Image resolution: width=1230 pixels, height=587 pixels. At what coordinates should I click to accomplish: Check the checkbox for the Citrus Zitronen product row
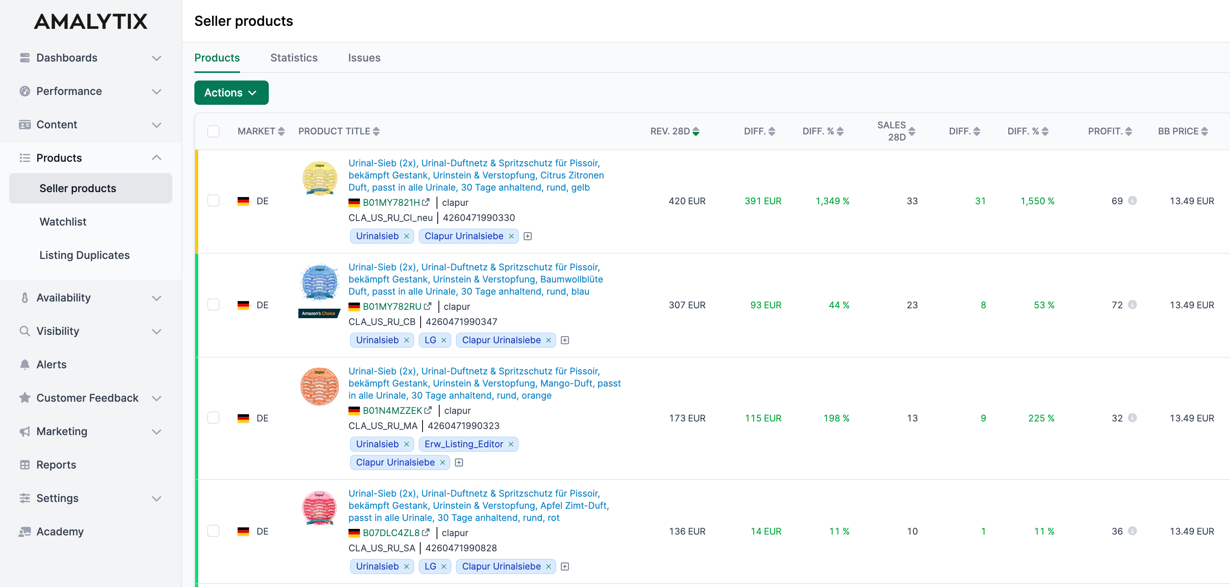[x=213, y=200]
